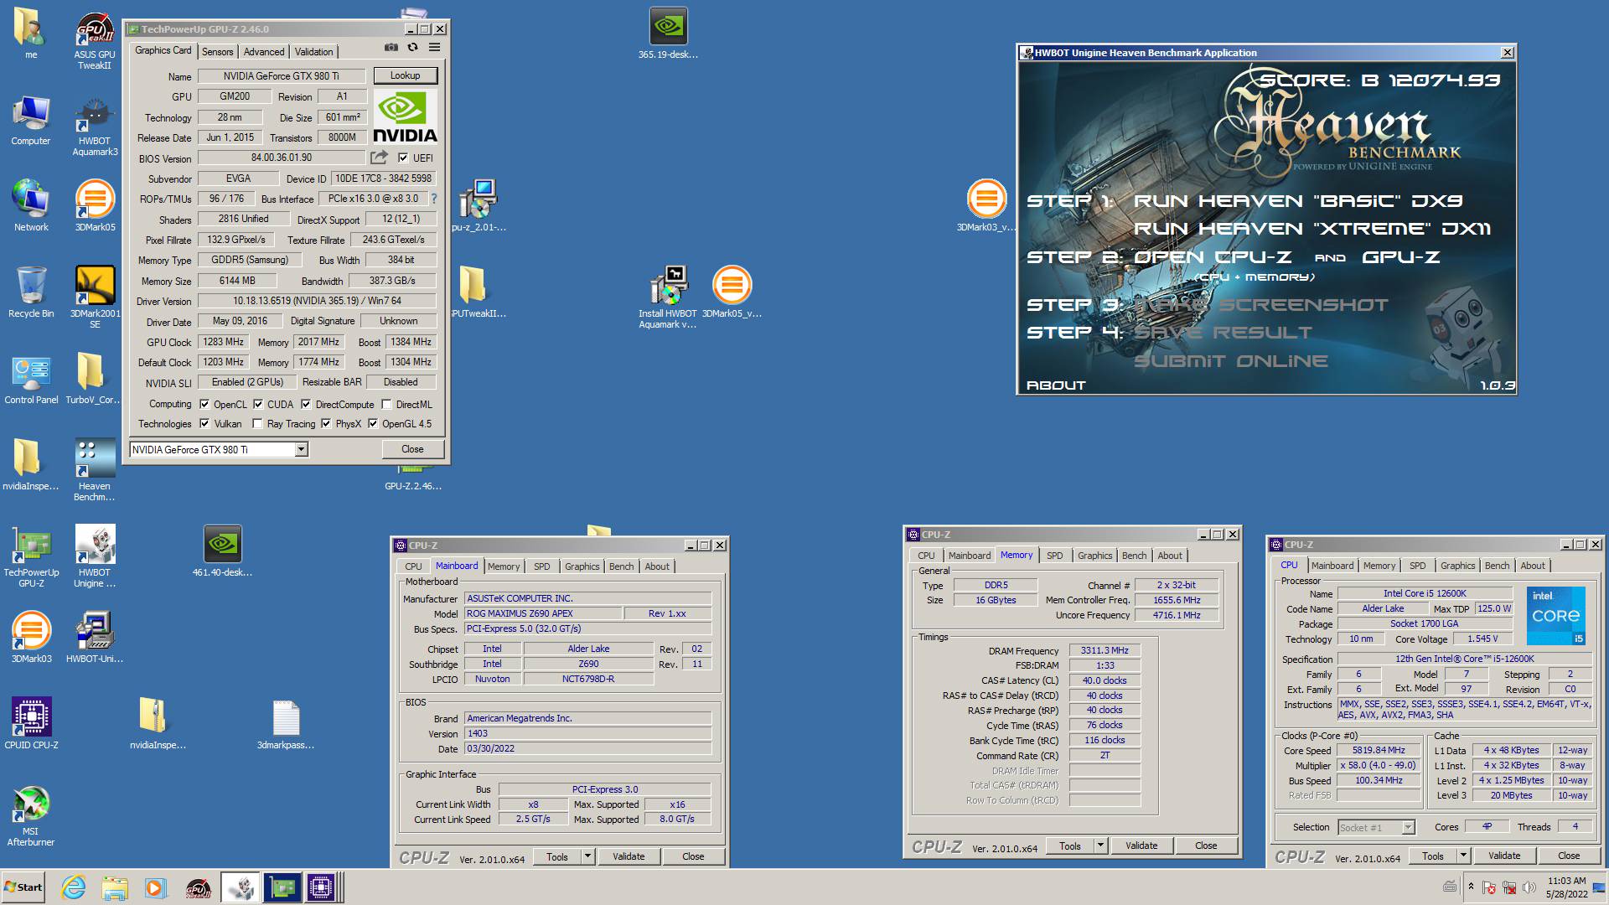Open nvidiaInspector zip archive icon
The width and height of the screenshot is (1609, 905).
(x=158, y=724)
